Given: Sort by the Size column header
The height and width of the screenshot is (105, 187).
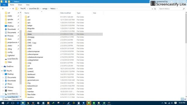Looking at the screenshot, I should (98, 13).
